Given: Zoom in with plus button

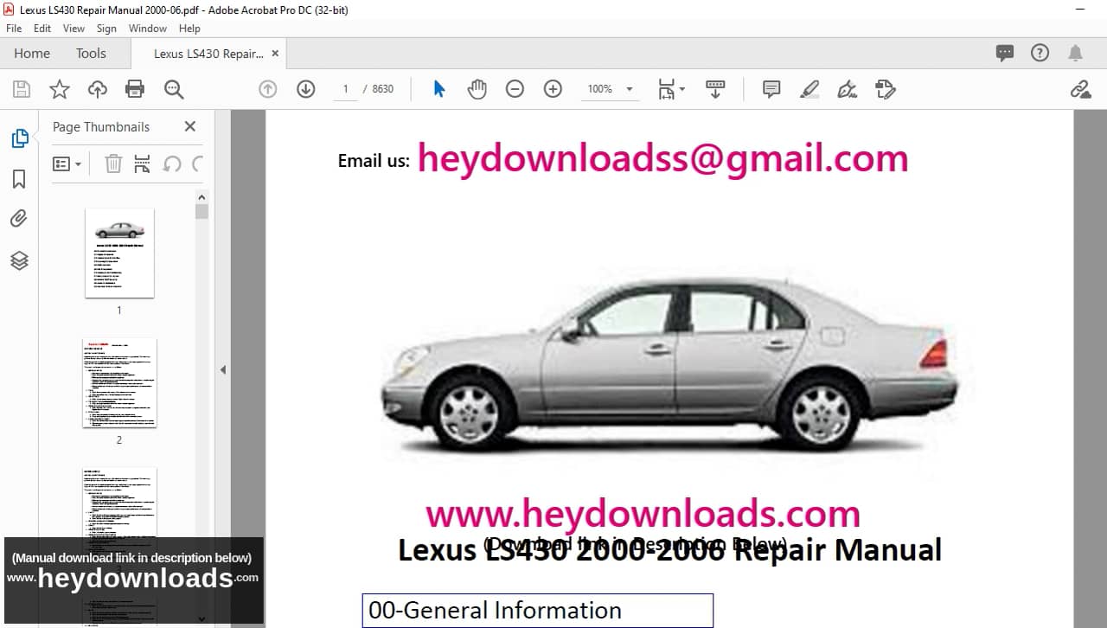Looking at the screenshot, I should [x=553, y=89].
